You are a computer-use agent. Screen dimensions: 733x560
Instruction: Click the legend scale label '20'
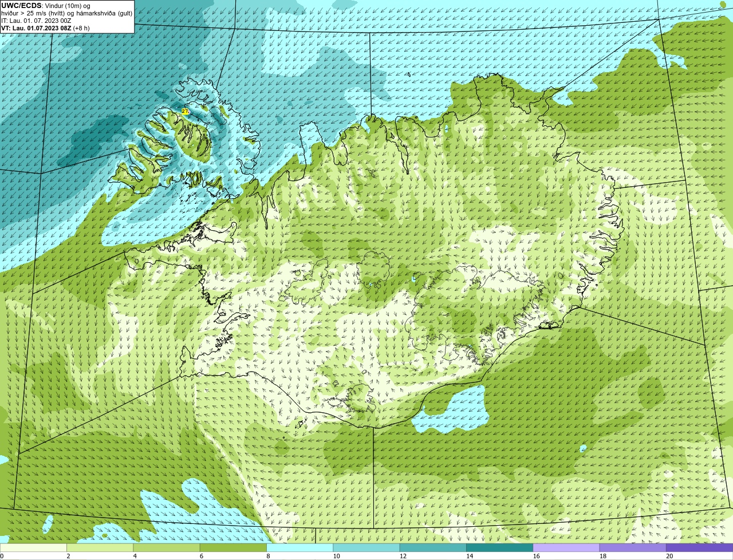[669, 556]
